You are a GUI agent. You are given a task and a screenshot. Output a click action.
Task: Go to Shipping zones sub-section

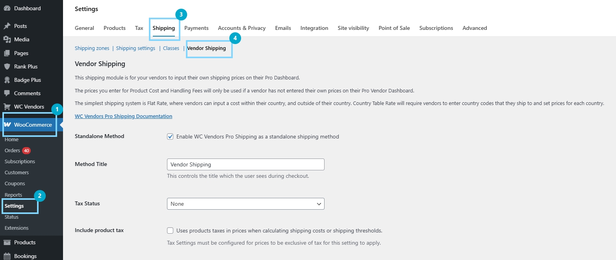(x=92, y=48)
